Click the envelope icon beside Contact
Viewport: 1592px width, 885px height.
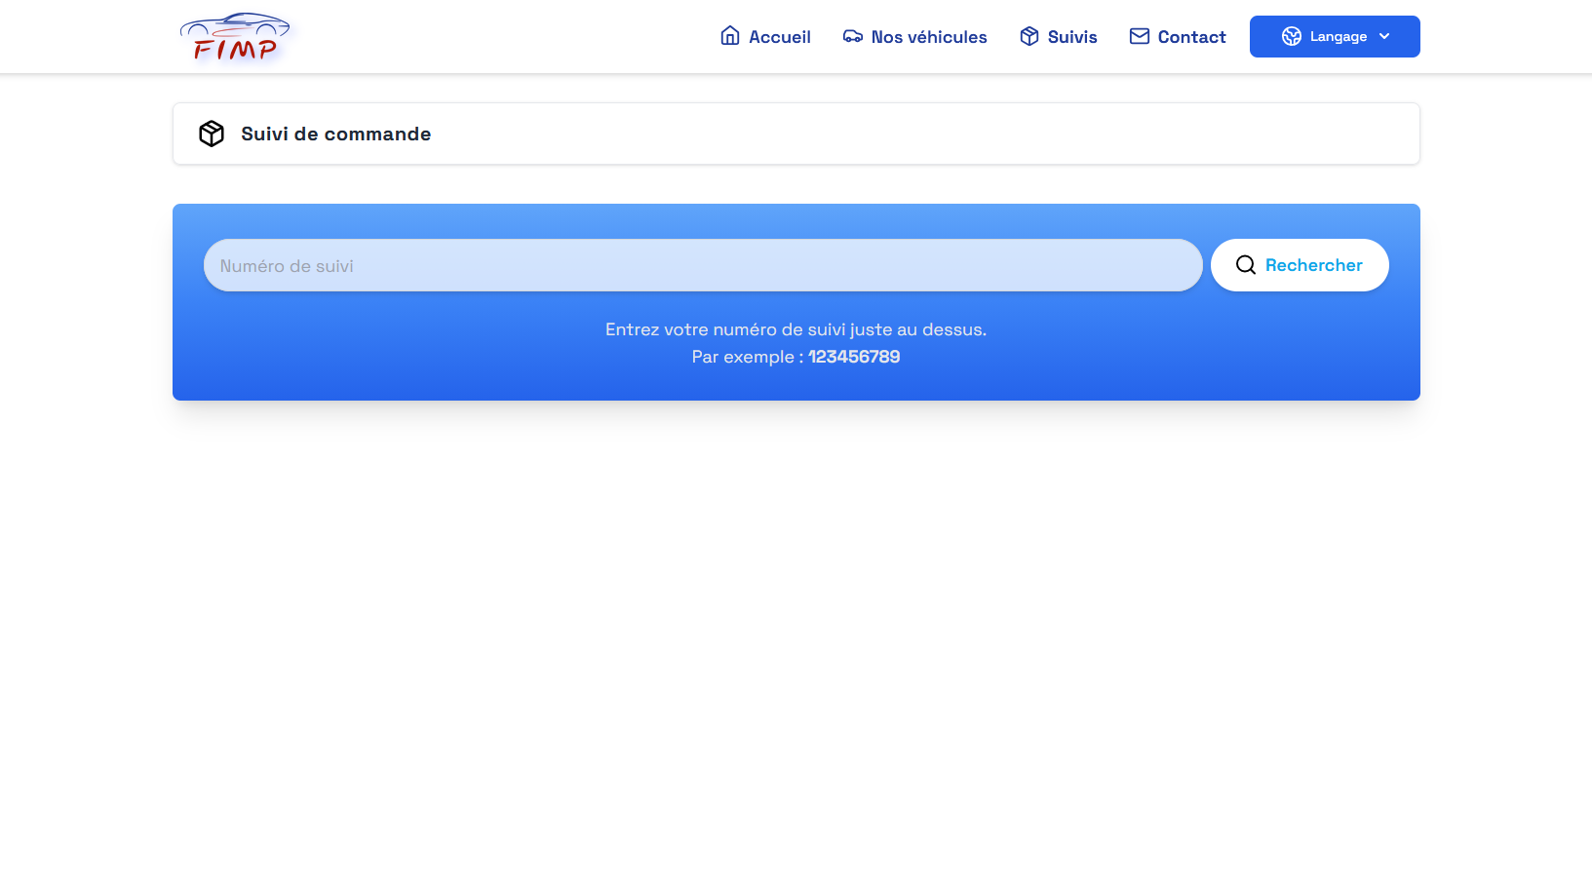[x=1139, y=36]
